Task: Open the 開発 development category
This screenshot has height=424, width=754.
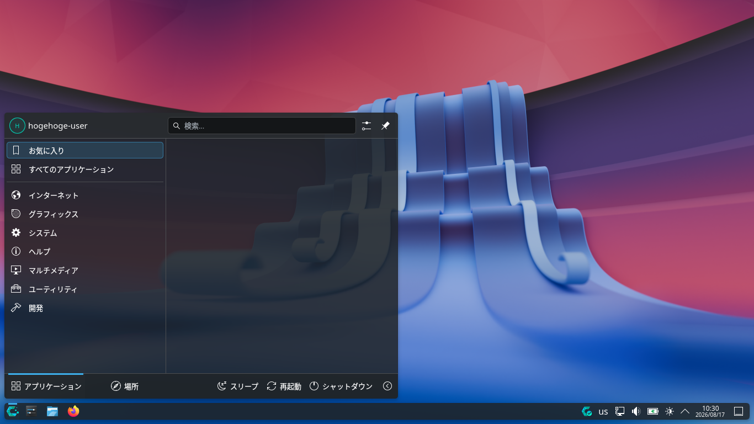Action: 85,308
